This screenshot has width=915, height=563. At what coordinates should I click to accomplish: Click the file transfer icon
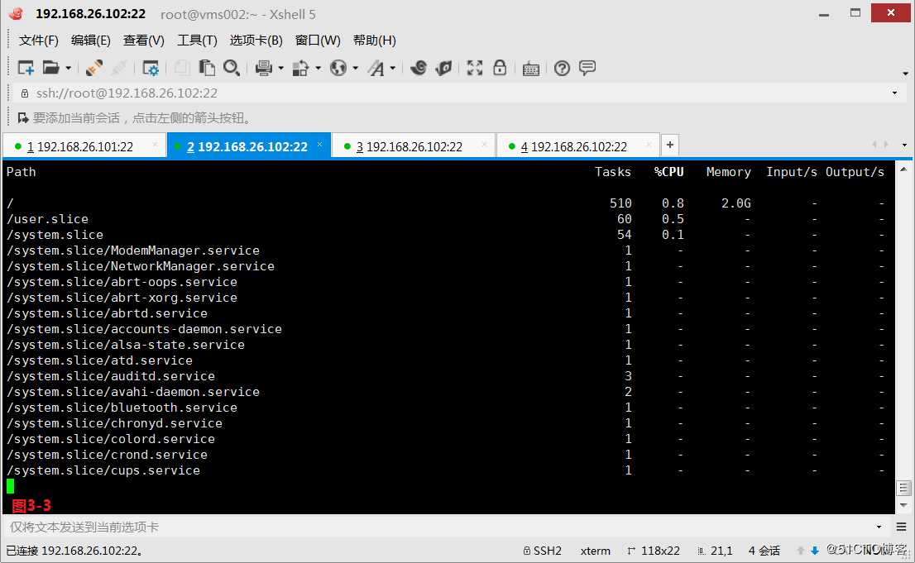300,69
